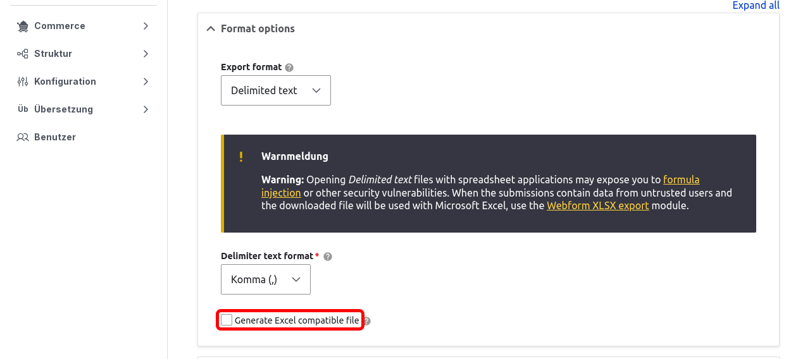
Task: Click the Format options heading text
Action: point(258,29)
